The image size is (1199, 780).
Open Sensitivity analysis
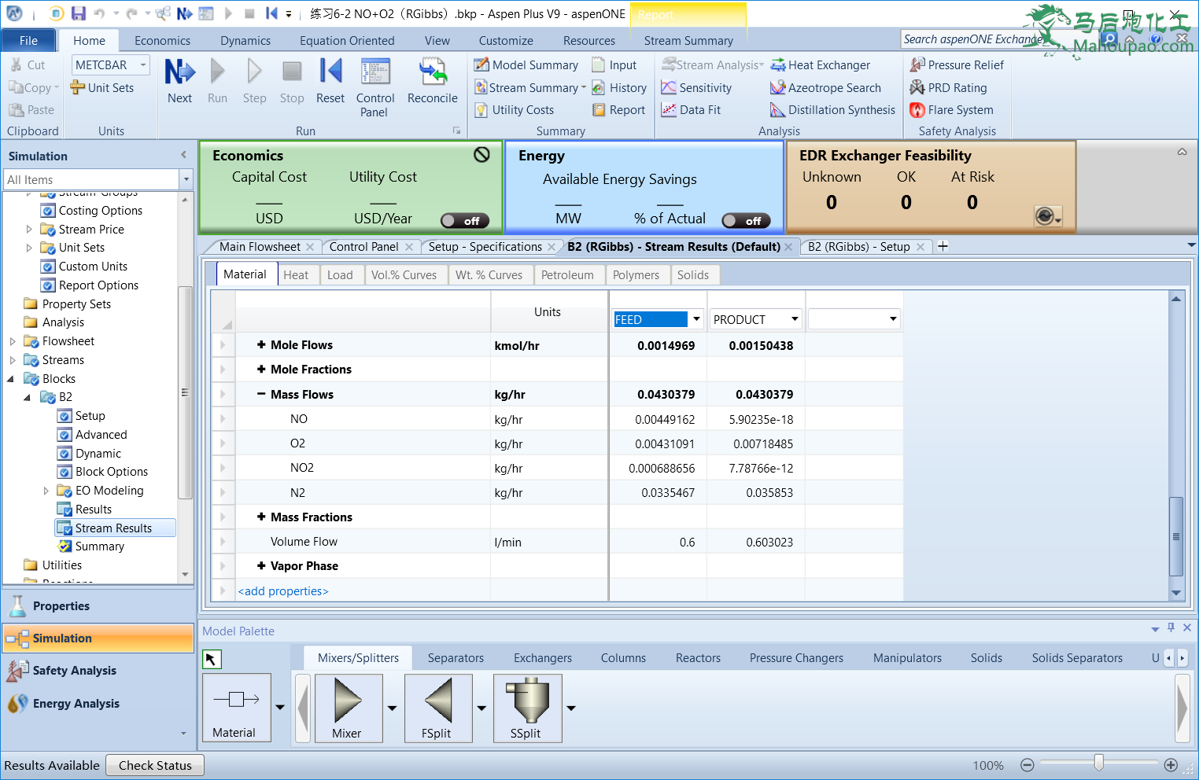[x=696, y=88]
